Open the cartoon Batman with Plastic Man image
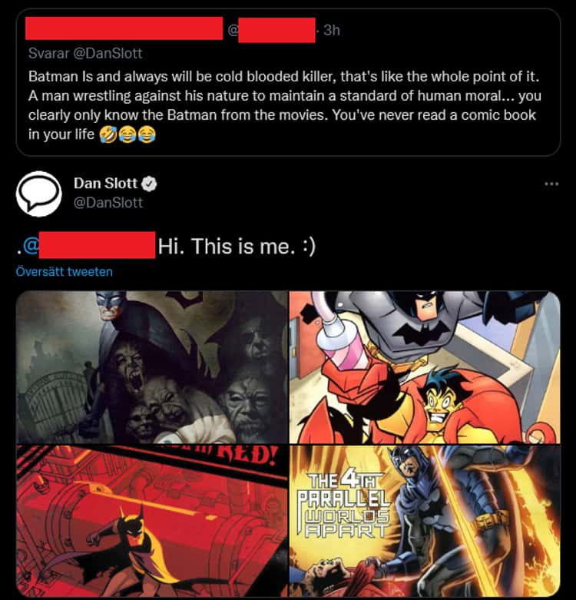This screenshot has width=576, height=600. pos(425,367)
